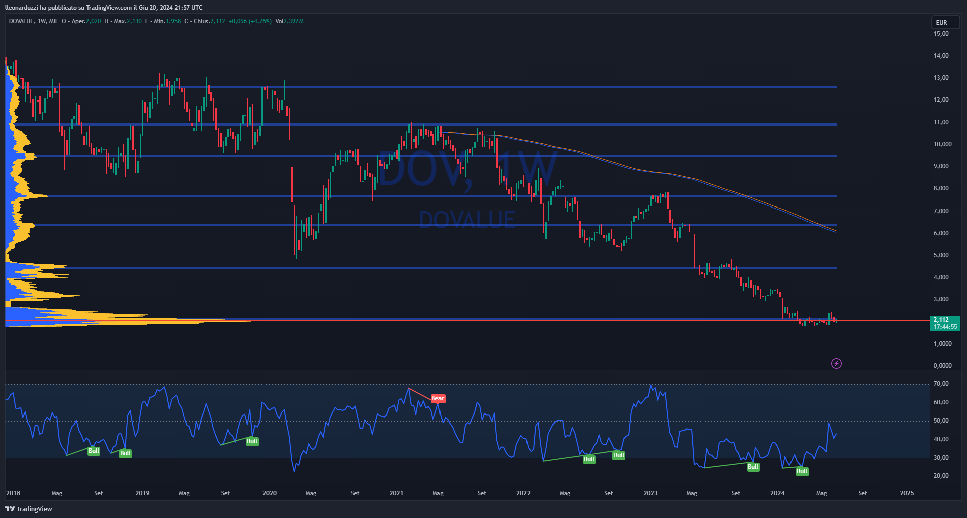Click the Vol 2,392M volume value
This screenshot has height=518, width=967.
(289, 21)
